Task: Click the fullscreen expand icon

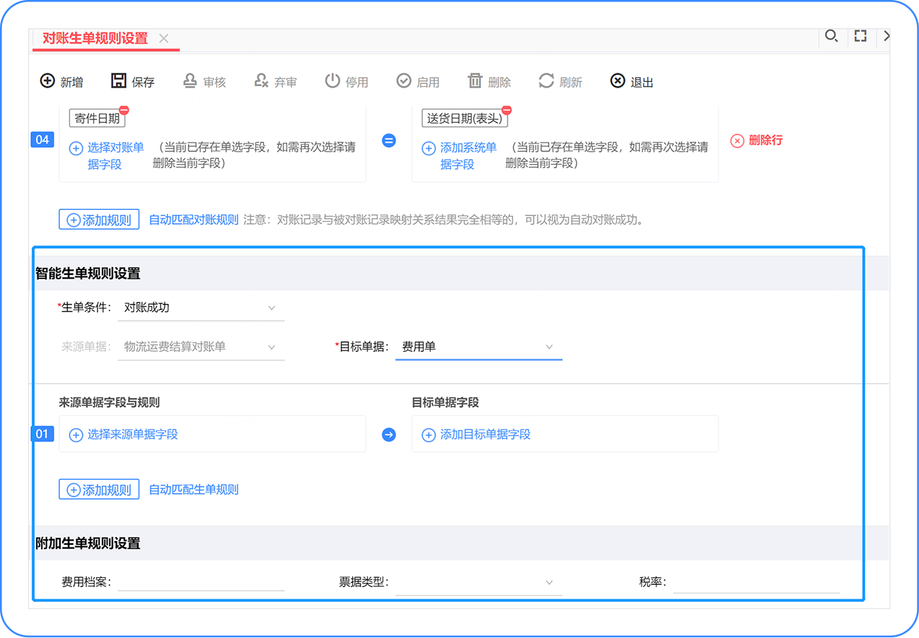Action: (x=860, y=36)
